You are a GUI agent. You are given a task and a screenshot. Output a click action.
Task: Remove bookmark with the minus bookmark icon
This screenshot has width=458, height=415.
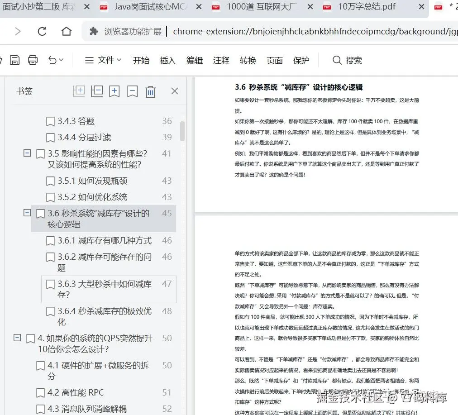(132, 91)
